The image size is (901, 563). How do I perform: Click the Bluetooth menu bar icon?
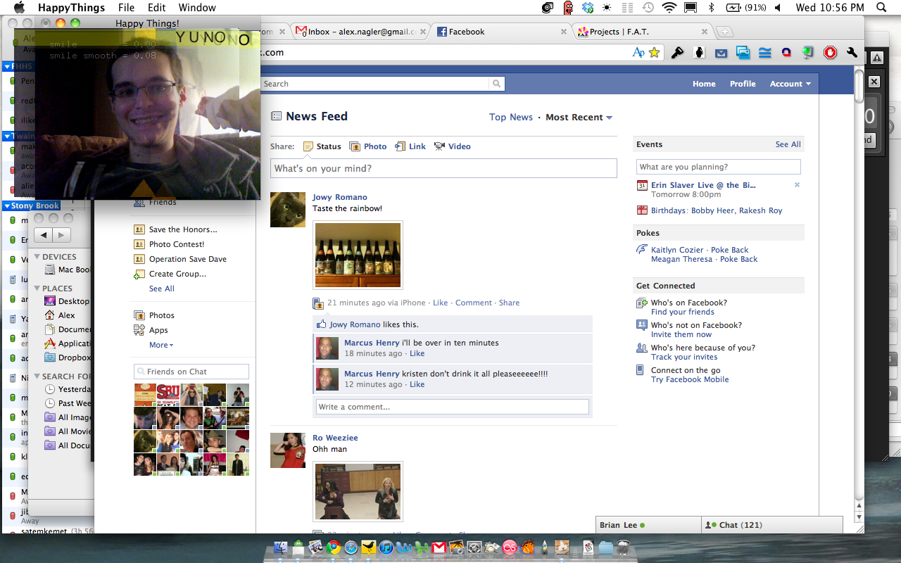click(711, 8)
